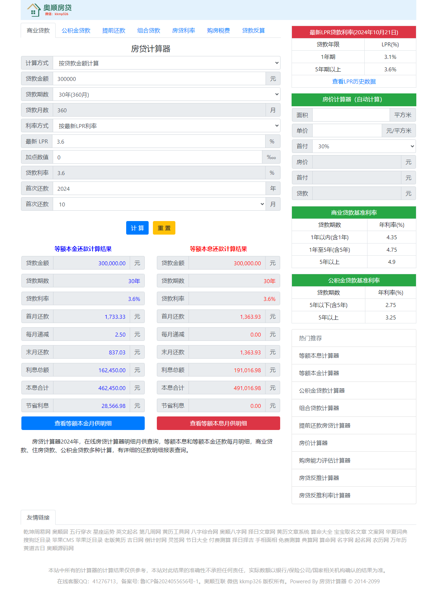This screenshot has width=437, height=589.
Task: Select the 首次还款 month dropdown
Action: coord(159,204)
